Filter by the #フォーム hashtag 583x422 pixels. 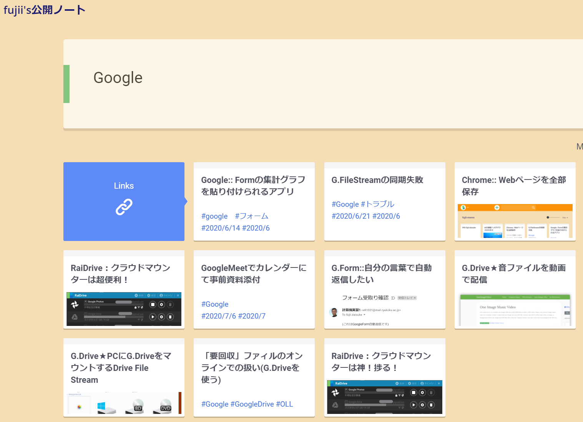pyautogui.click(x=252, y=216)
